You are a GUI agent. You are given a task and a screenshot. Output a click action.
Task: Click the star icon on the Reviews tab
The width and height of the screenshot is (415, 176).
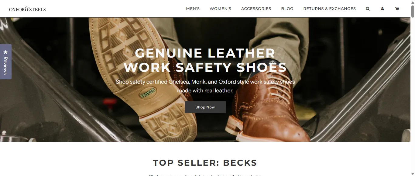pyautogui.click(x=5, y=52)
